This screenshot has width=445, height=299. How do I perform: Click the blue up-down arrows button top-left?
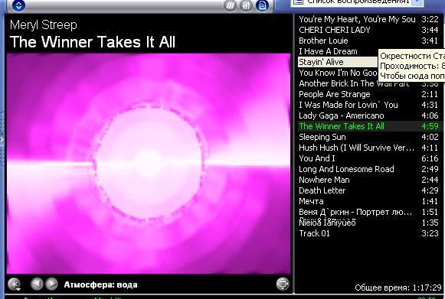click(x=18, y=5)
